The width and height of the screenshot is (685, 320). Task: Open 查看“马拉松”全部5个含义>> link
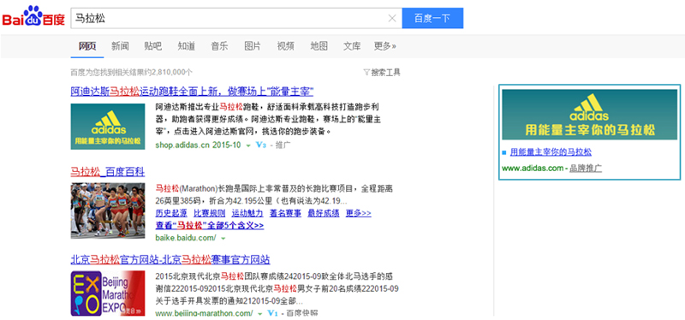[x=210, y=225]
